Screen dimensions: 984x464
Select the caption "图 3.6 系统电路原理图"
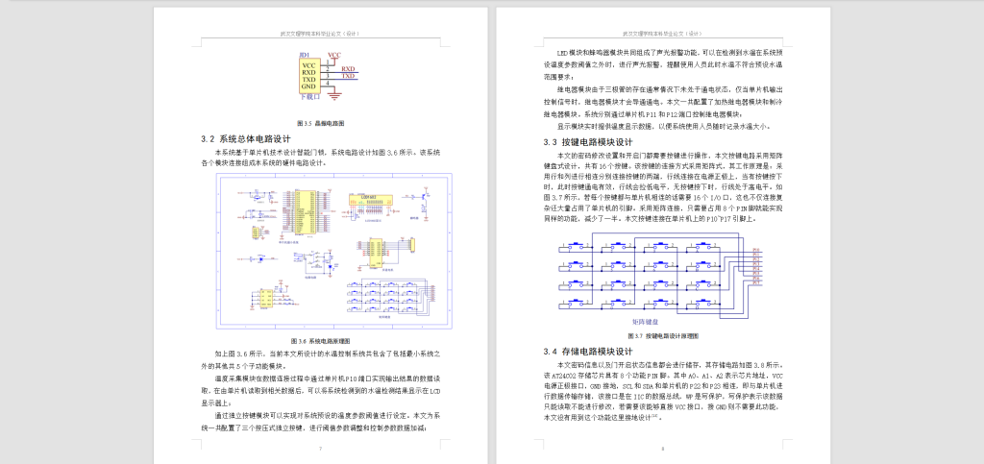click(x=321, y=341)
